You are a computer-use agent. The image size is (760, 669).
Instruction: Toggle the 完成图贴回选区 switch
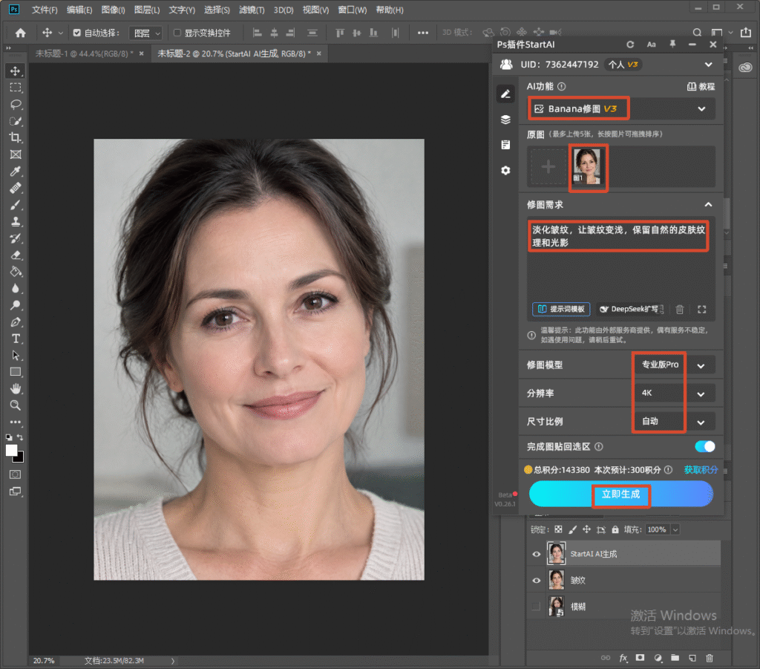705,446
